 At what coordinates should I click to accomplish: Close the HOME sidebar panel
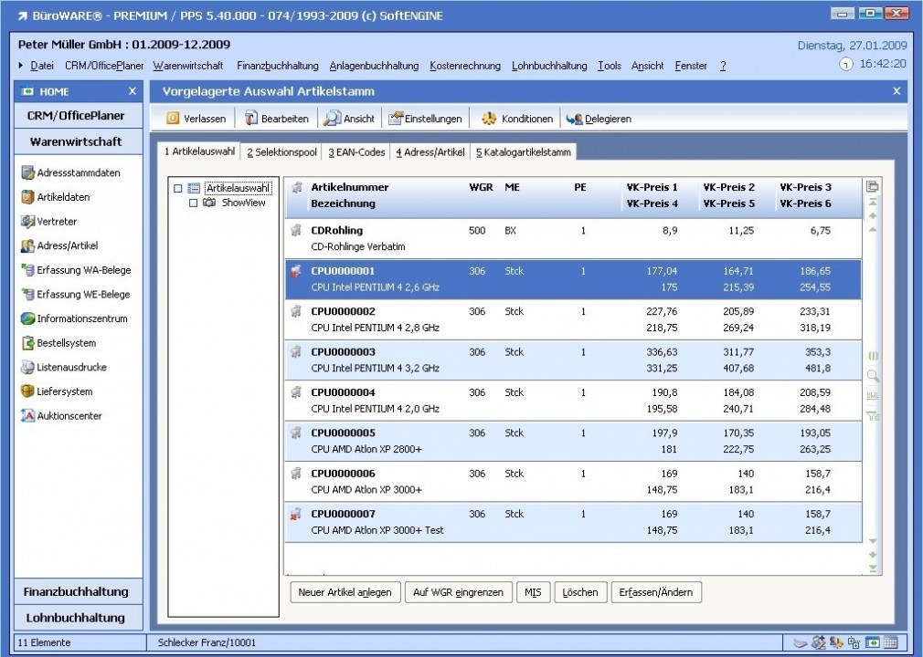pos(133,91)
